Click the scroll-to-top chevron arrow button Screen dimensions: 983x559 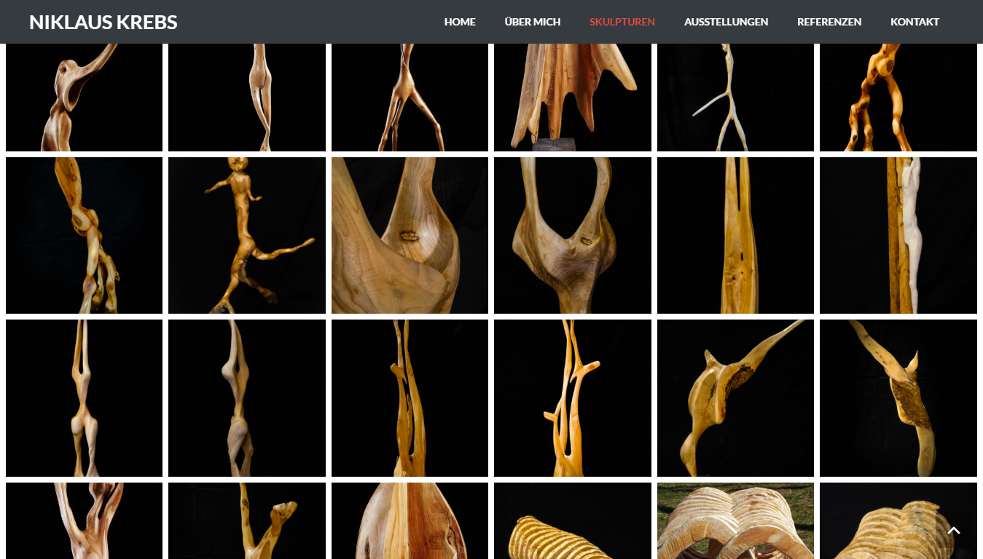(953, 531)
